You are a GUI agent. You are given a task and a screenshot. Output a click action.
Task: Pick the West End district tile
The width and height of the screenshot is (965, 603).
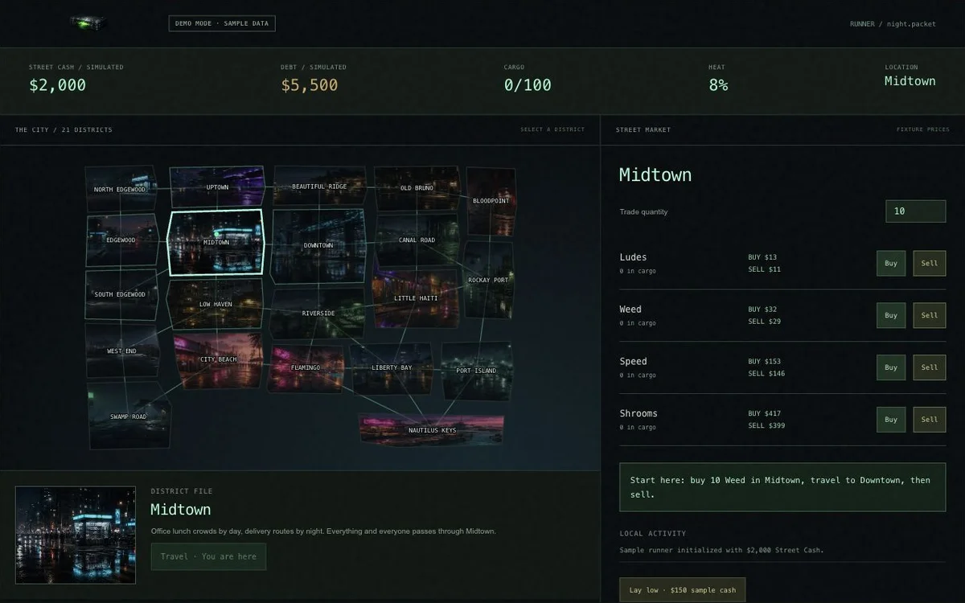(x=122, y=351)
